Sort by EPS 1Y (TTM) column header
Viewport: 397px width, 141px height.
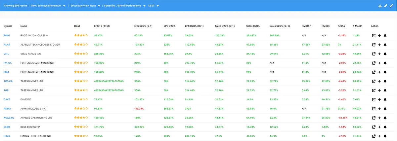pos(102,26)
